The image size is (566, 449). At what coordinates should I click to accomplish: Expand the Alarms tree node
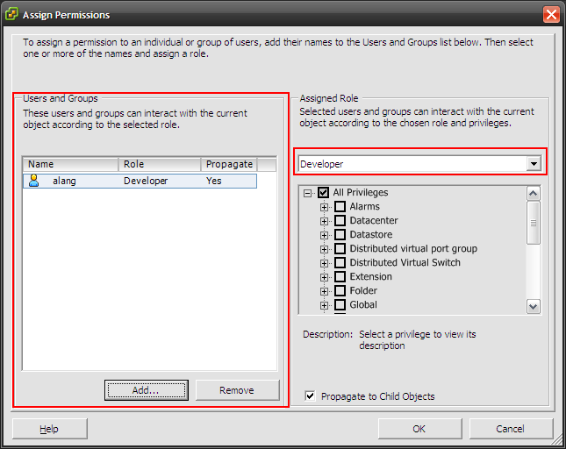[x=324, y=207]
